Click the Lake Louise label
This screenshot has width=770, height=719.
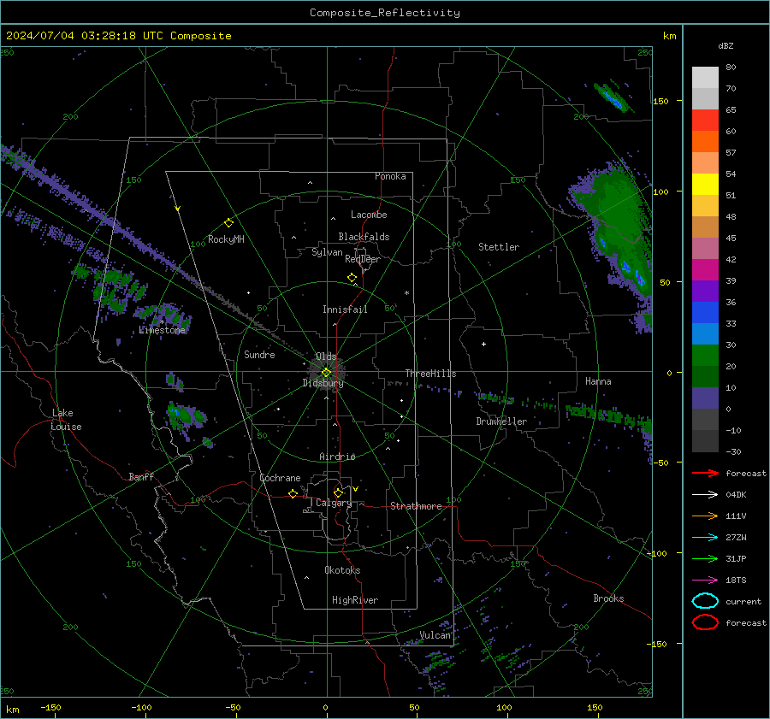66,420
